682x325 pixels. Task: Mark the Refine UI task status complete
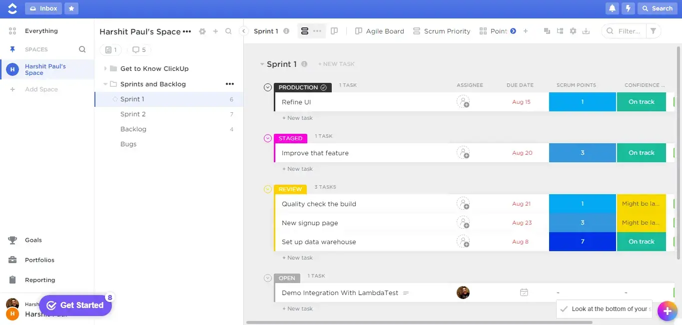point(323,87)
